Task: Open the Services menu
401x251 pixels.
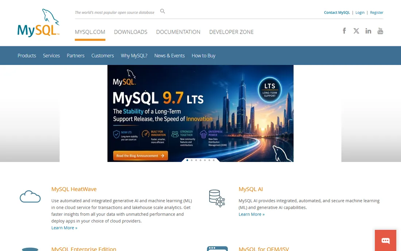Action: (x=51, y=55)
